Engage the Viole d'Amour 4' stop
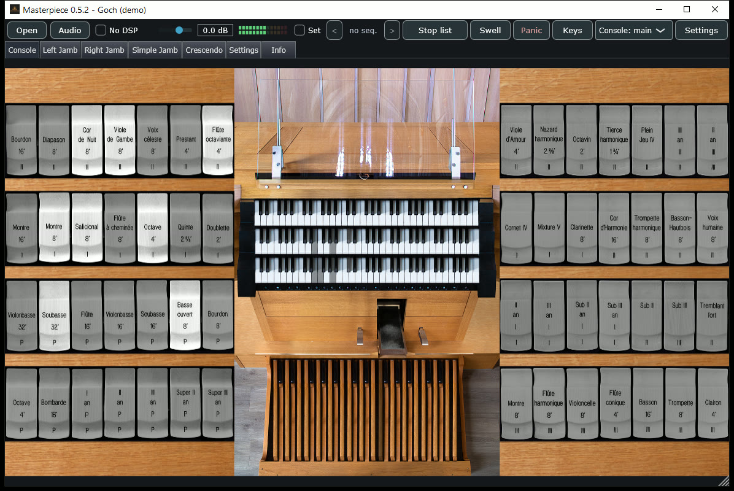This screenshot has width=734, height=491. pyautogui.click(x=516, y=141)
